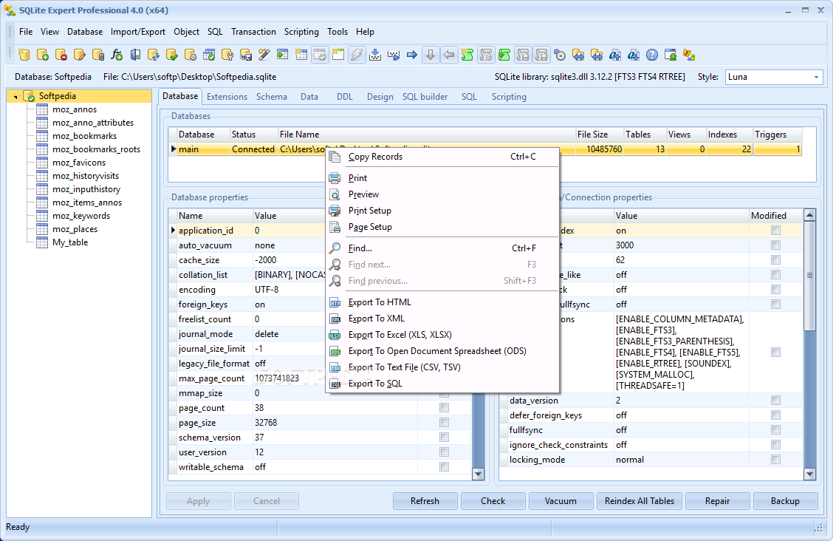The width and height of the screenshot is (833, 541).
Task: Click the table icon with blue download arrow
Action: click(x=375, y=55)
